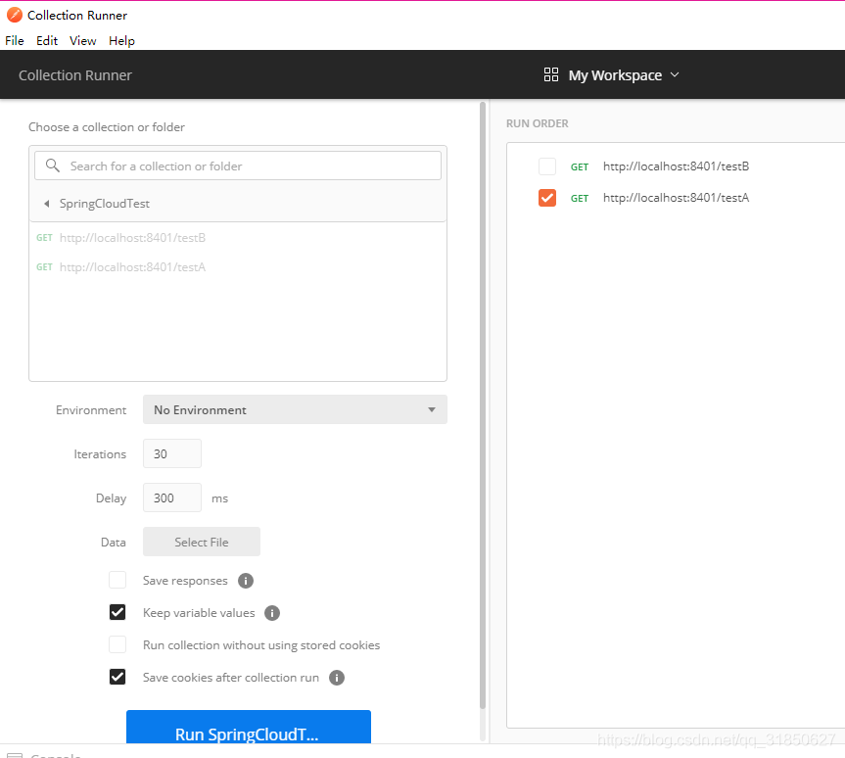This screenshot has height=758, width=845.
Task: Uncheck the Keep variable values checkbox
Action: point(117,612)
